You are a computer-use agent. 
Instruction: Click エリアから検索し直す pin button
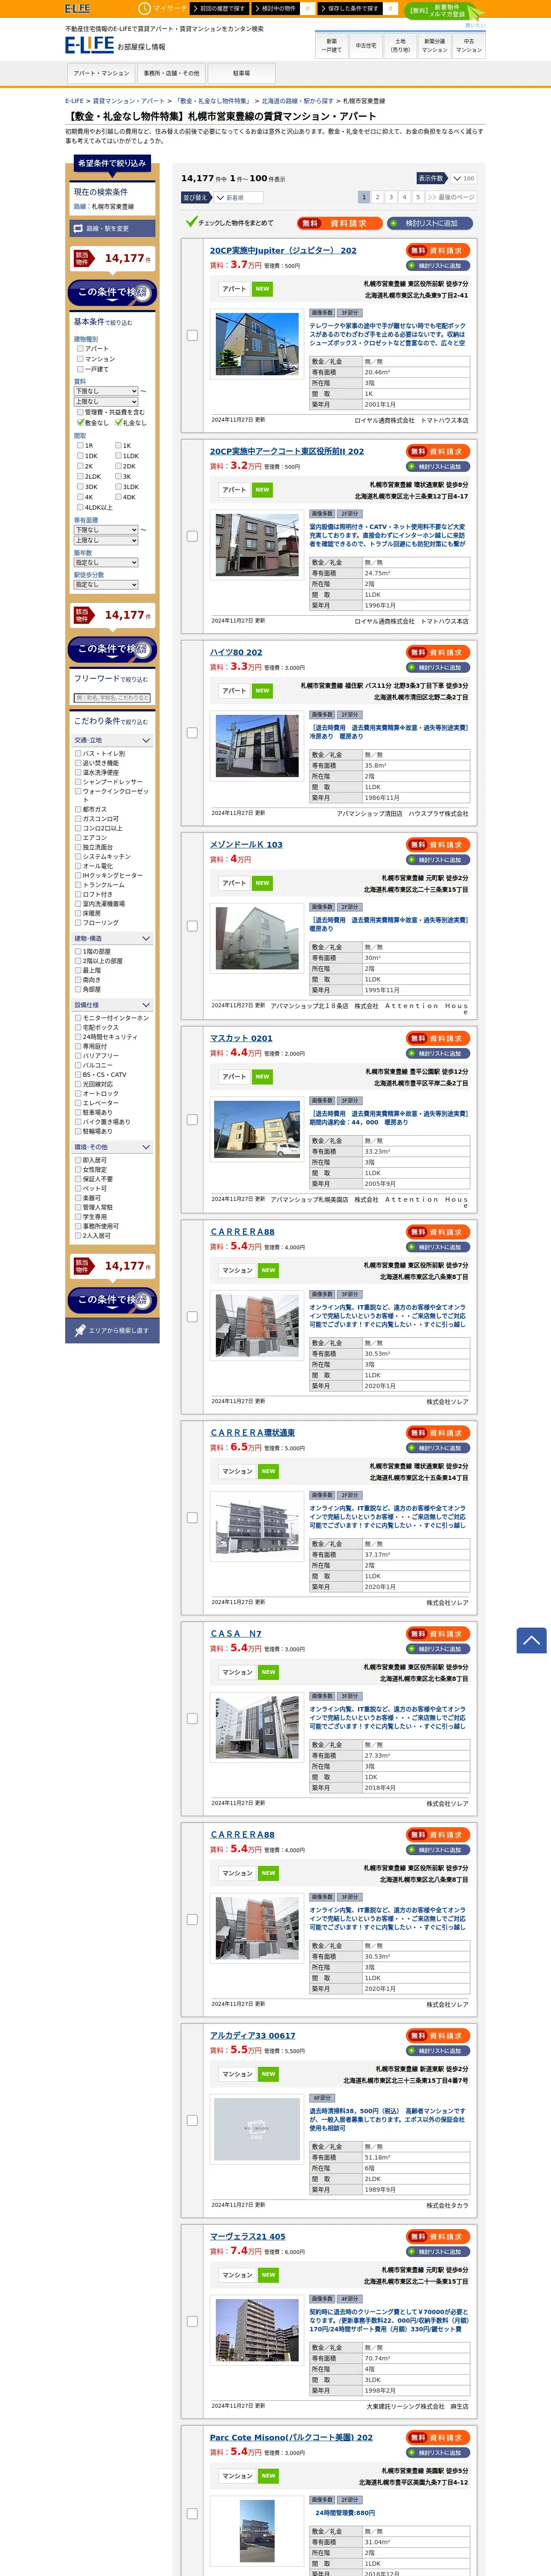112,1330
